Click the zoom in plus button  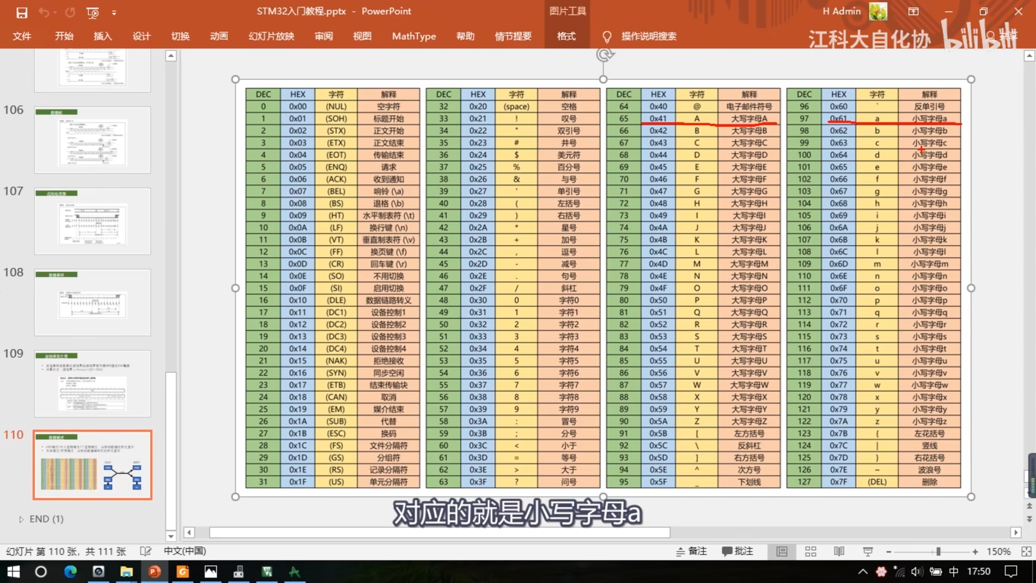(x=975, y=552)
